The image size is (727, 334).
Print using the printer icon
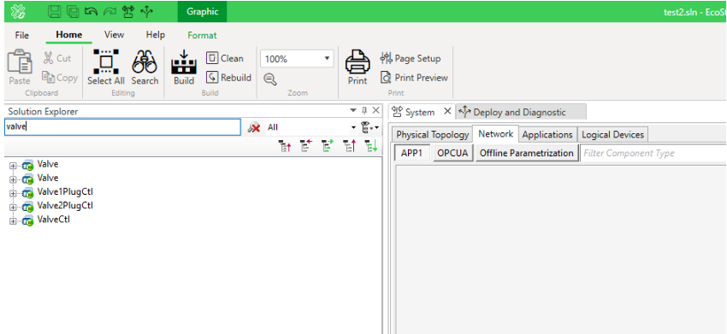358,67
